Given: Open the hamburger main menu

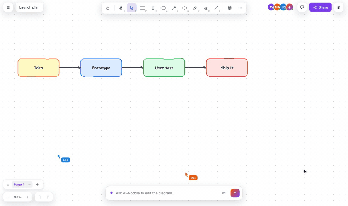Looking at the screenshot, I should pos(8,7).
